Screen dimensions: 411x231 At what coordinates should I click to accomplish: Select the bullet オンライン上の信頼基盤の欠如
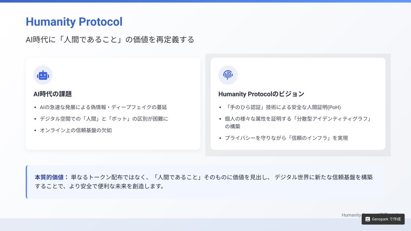[x=76, y=130]
